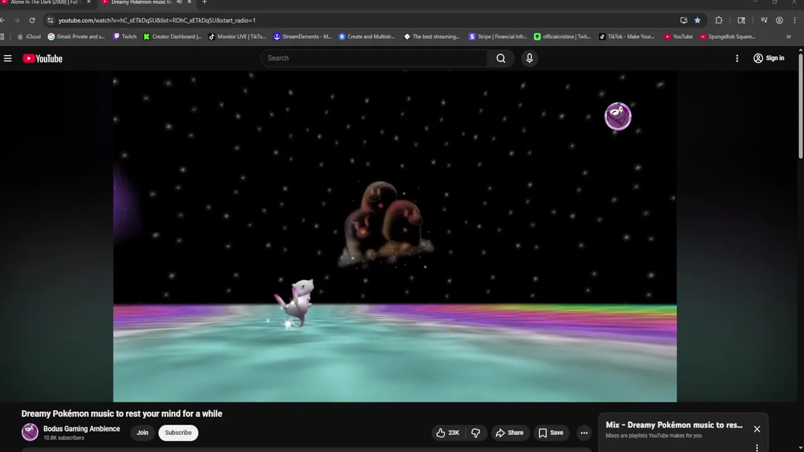
Task: Open the Chrome profile avatar
Action: pyautogui.click(x=780, y=20)
